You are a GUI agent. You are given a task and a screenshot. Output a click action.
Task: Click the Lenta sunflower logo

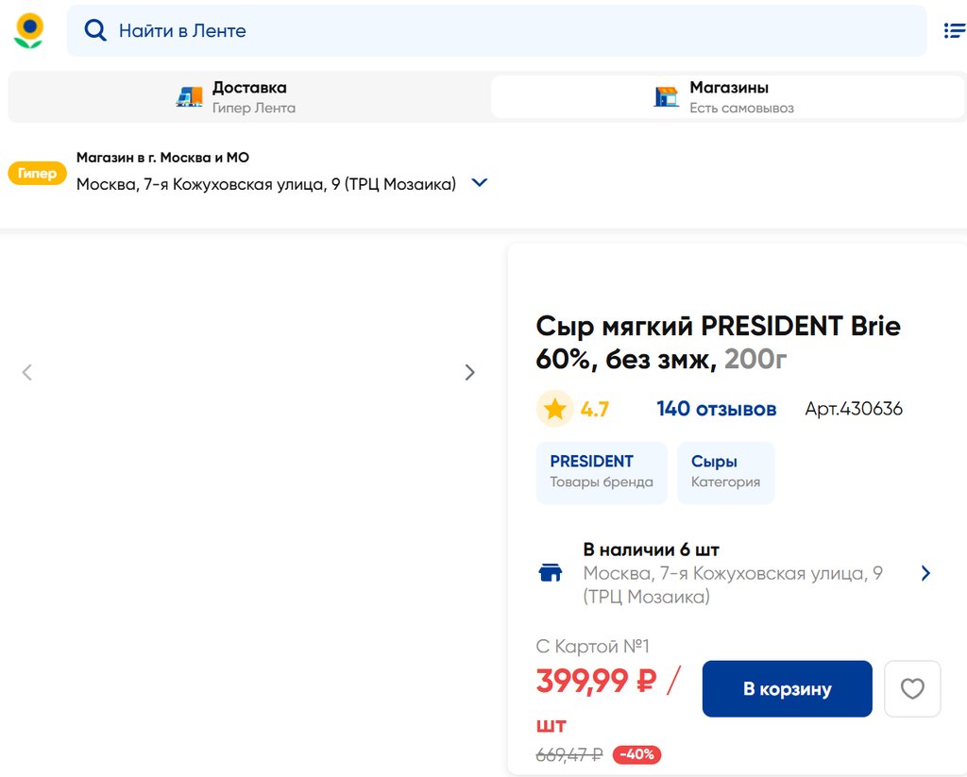click(x=28, y=30)
